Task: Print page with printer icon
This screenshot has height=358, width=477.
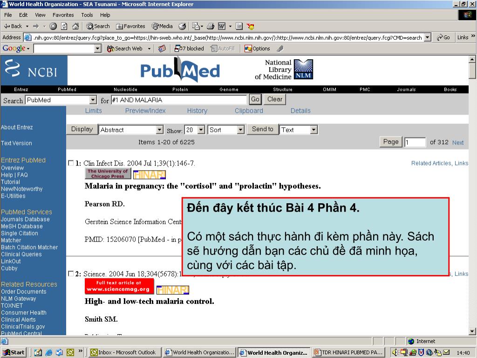Action: tap(211, 27)
